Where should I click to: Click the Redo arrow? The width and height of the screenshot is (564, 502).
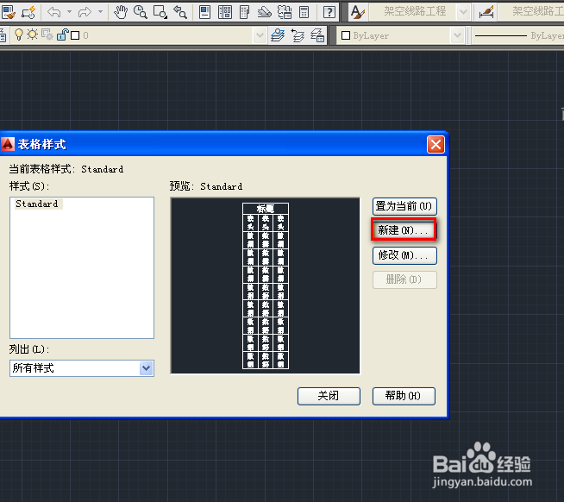(x=85, y=12)
